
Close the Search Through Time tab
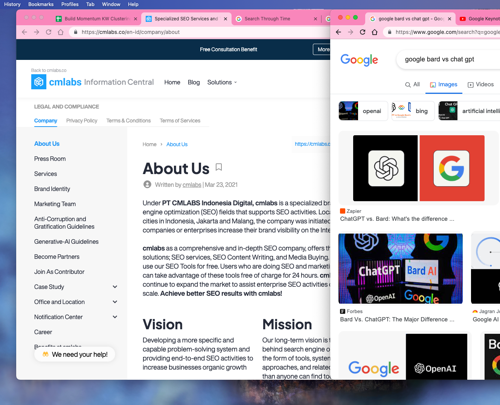tap(316, 19)
